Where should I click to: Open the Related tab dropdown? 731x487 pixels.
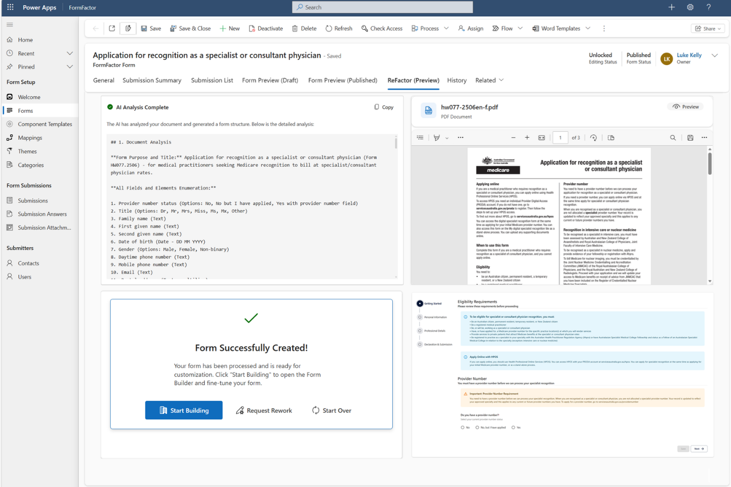489,80
